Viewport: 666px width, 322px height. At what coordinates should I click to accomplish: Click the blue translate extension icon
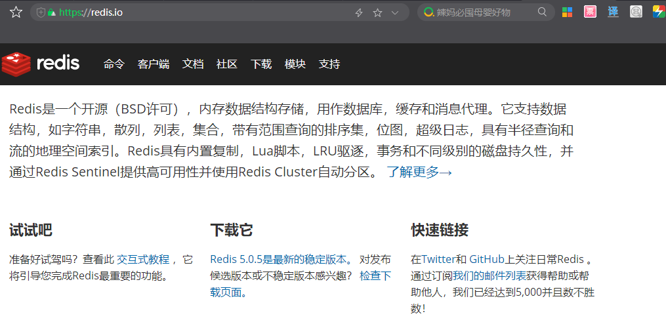613,12
